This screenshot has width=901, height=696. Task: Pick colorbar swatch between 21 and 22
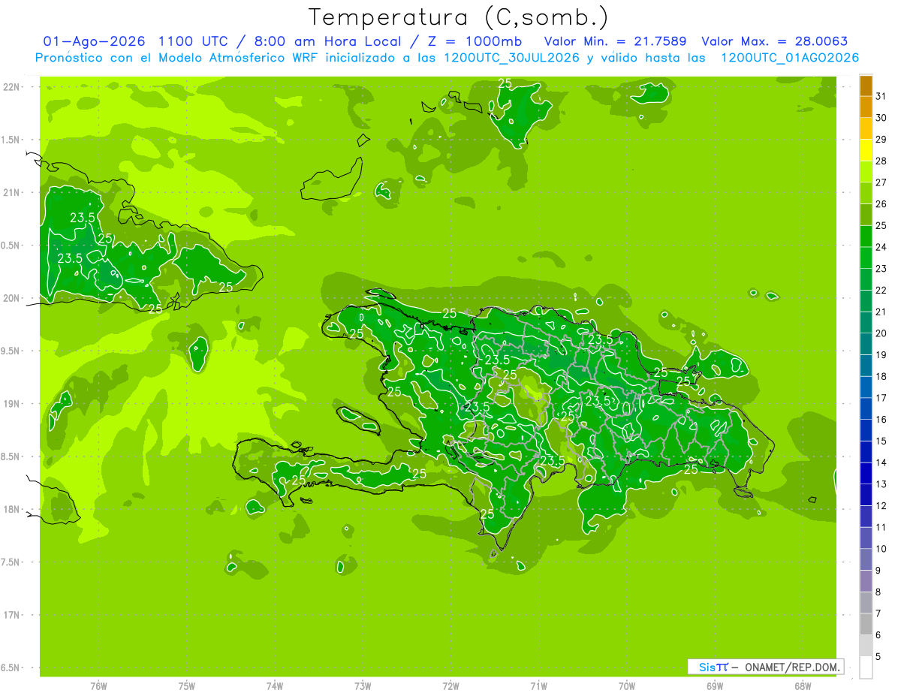click(x=866, y=301)
